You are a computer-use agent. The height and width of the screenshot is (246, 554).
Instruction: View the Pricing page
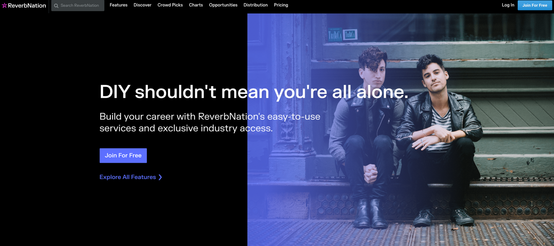point(281,5)
